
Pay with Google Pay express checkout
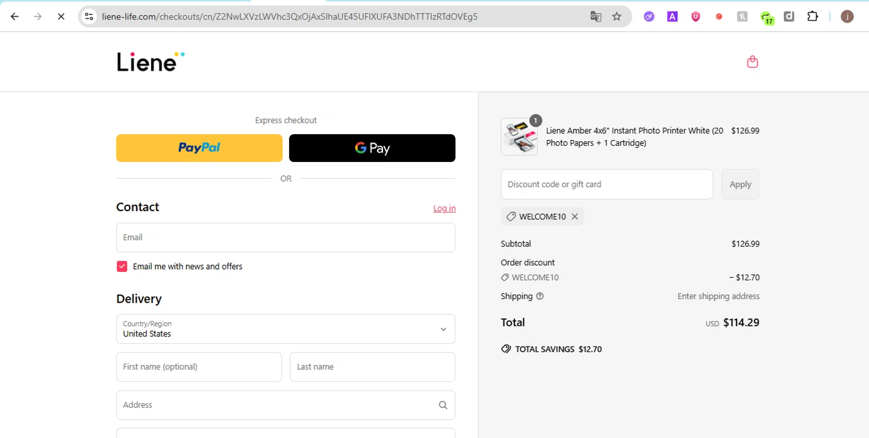pyautogui.click(x=372, y=148)
